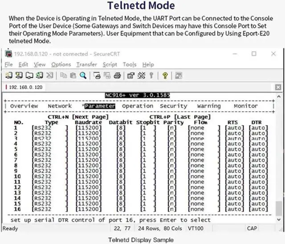Click the Global Options tools icon

click(142, 76)
